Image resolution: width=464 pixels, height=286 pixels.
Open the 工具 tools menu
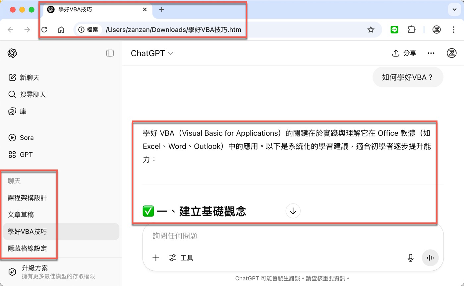pos(181,258)
